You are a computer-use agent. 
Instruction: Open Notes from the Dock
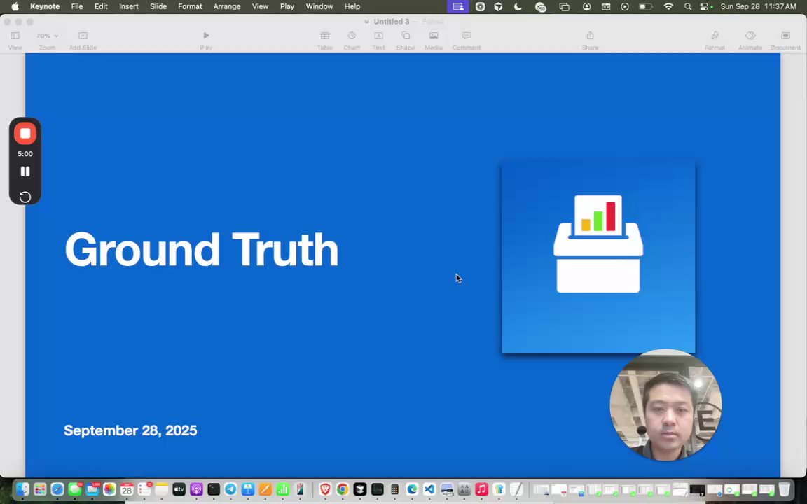(x=162, y=489)
